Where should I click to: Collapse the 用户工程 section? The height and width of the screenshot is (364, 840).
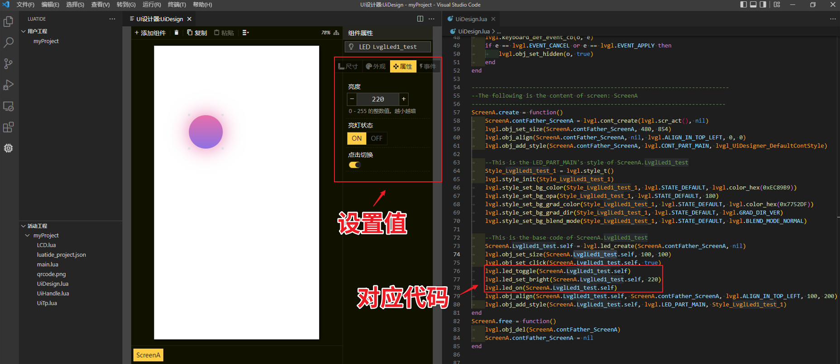point(24,31)
